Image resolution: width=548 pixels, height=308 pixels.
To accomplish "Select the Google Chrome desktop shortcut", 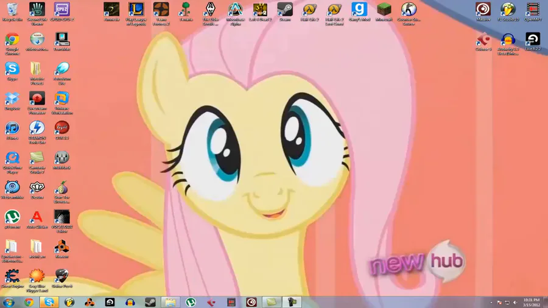I will tap(12, 44).
